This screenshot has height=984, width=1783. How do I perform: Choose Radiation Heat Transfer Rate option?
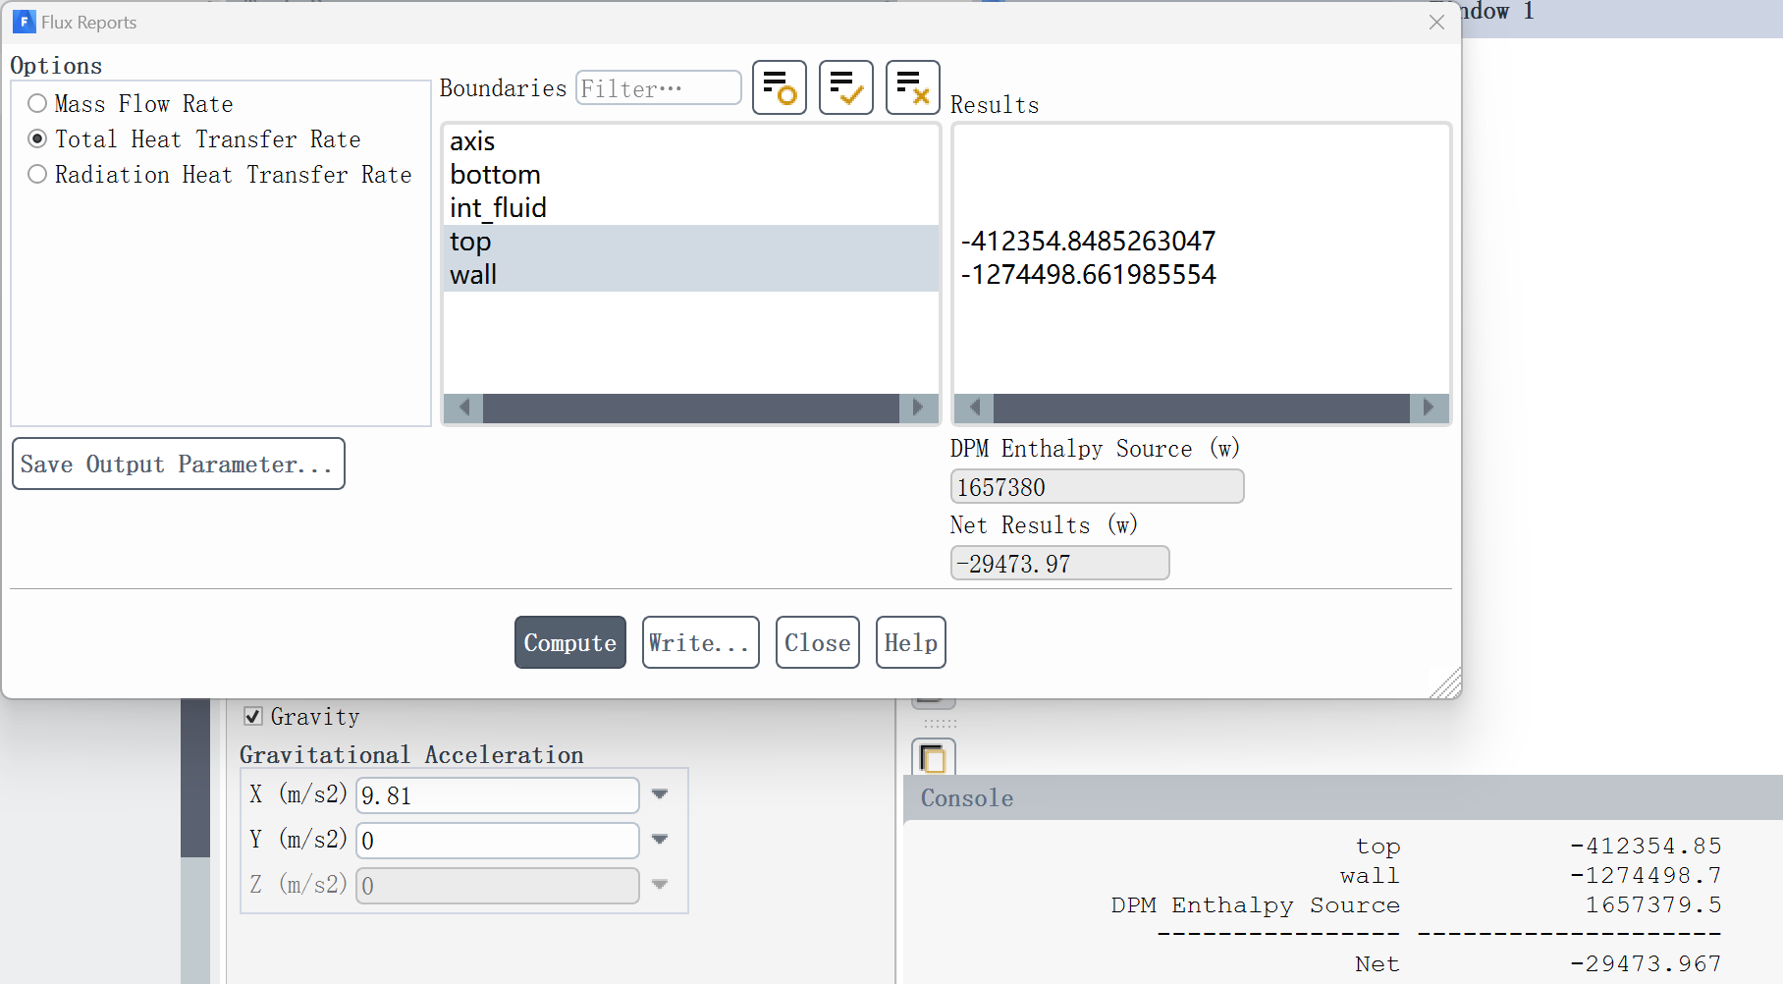tap(37, 175)
